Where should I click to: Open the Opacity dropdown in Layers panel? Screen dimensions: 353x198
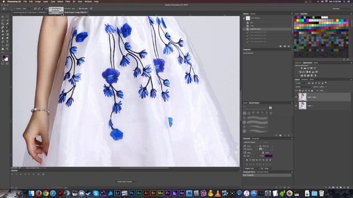tap(325, 87)
